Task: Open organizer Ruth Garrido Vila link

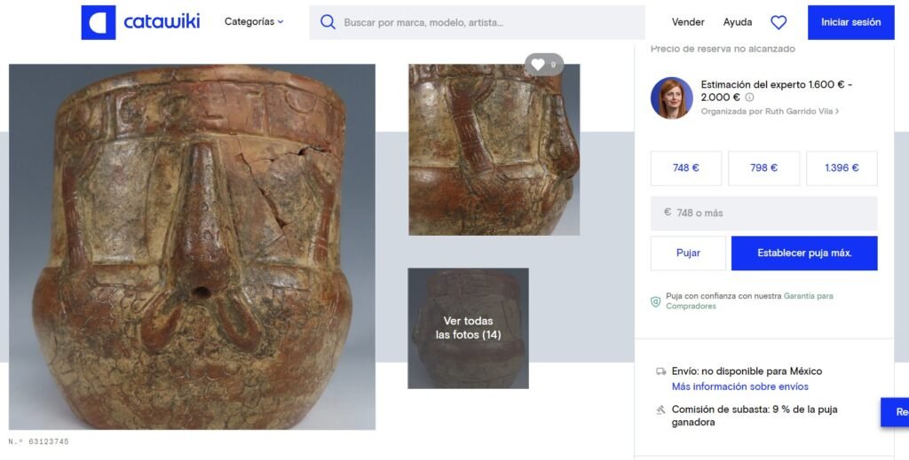Action: pos(770,111)
